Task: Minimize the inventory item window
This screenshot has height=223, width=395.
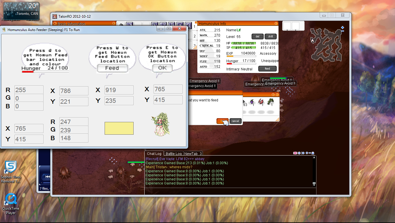Action: click(x=273, y=95)
